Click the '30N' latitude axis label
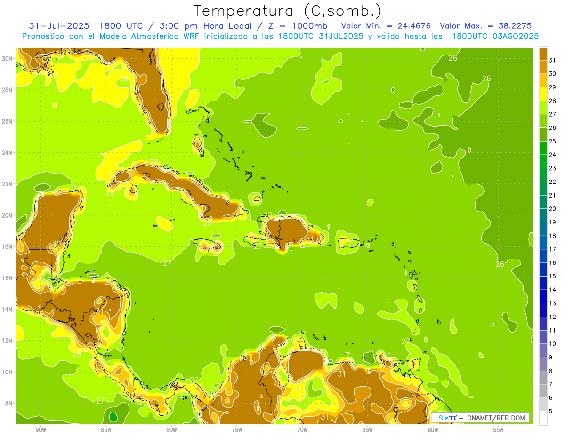 [8, 58]
